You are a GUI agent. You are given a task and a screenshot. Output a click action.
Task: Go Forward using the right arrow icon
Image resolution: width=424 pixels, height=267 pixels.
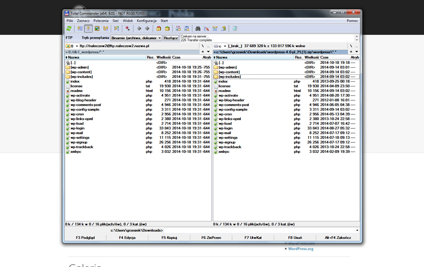[147, 29]
